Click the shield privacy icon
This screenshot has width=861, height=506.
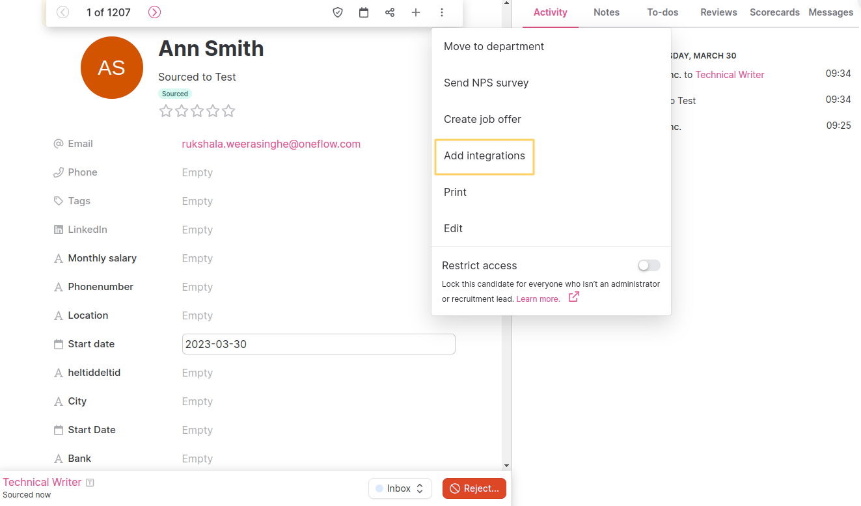click(338, 12)
